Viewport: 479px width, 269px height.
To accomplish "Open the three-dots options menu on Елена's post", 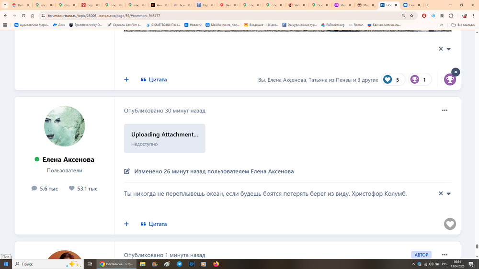I will (x=445, y=111).
